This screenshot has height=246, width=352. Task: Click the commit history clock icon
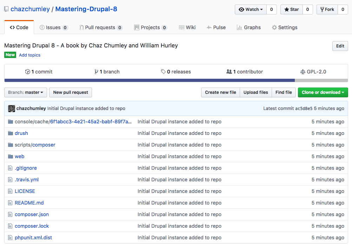point(28,72)
